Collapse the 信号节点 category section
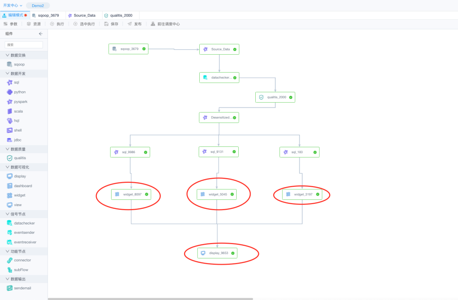The image size is (458, 300). (x=8, y=214)
